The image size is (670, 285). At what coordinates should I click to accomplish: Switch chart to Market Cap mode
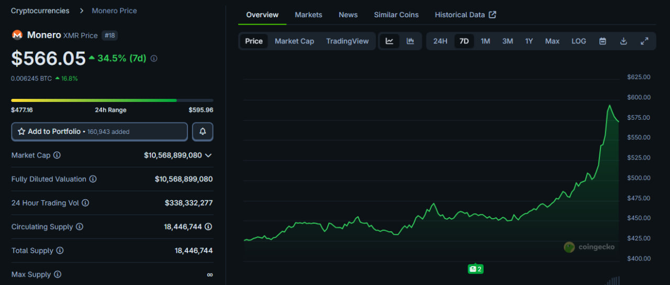pos(294,41)
